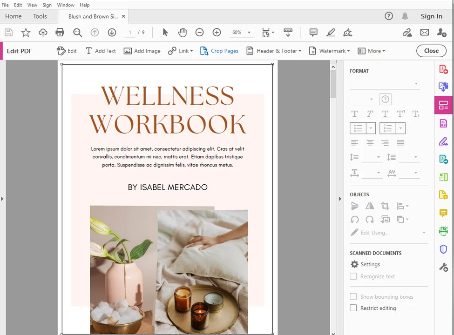Click the Print file icon
The height and width of the screenshot is (335, 454).
(x=60, y=33)
